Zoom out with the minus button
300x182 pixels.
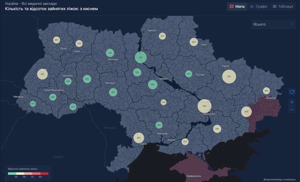[292, 110]
